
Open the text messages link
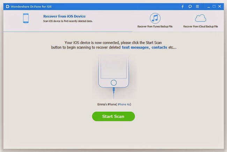coord(135,47)
